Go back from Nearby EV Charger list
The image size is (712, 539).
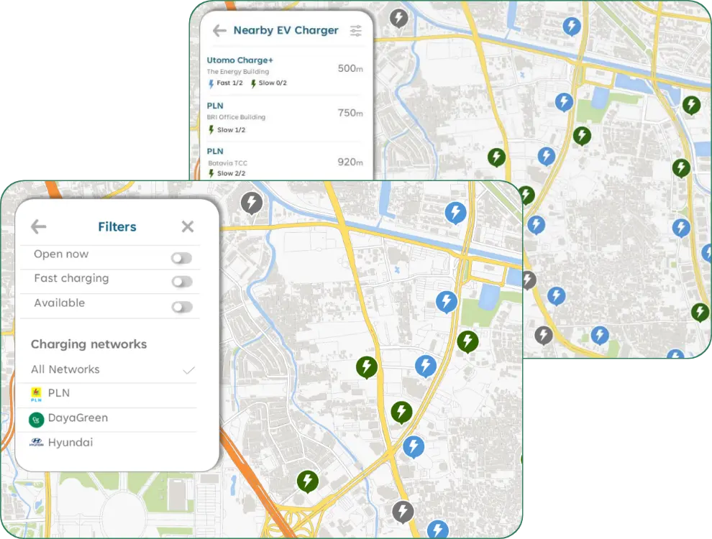pos(219,31)
